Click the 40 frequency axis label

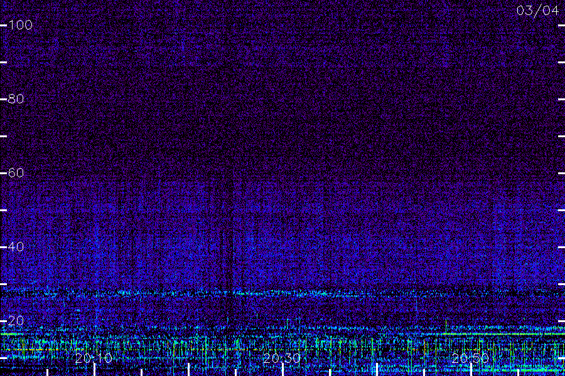pos(16,246)
